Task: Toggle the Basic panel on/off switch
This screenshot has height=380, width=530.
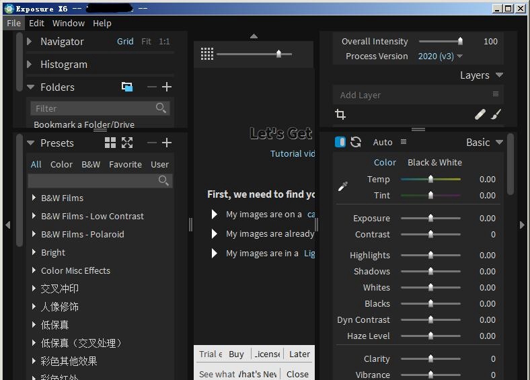Action: tap(340, 142)
